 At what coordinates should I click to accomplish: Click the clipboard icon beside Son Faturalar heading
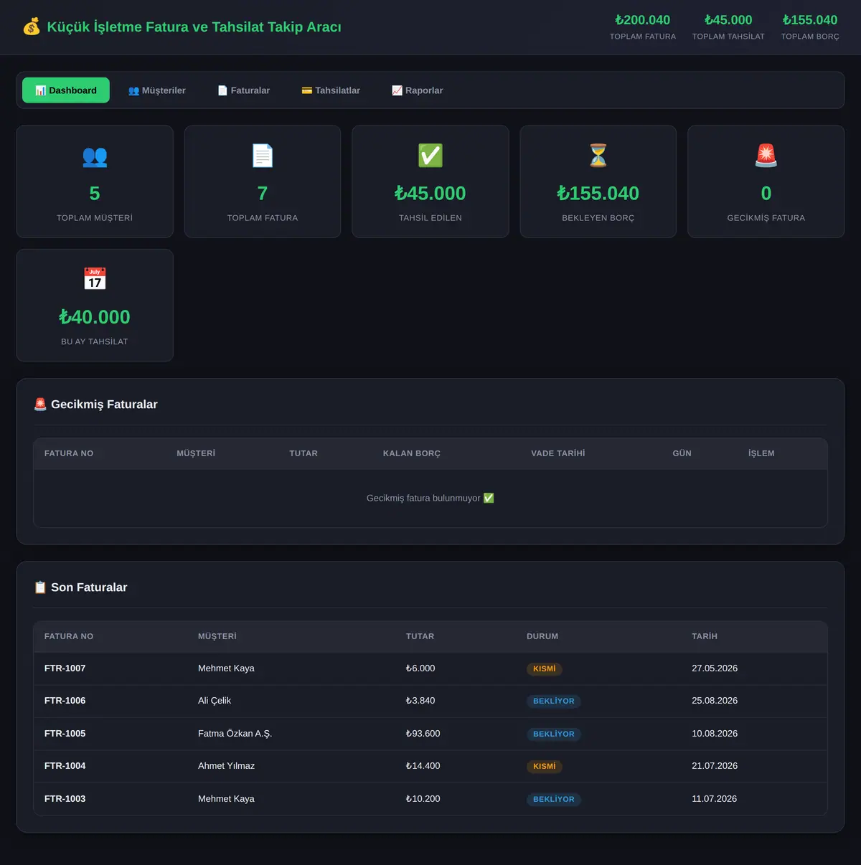point(40,587)
